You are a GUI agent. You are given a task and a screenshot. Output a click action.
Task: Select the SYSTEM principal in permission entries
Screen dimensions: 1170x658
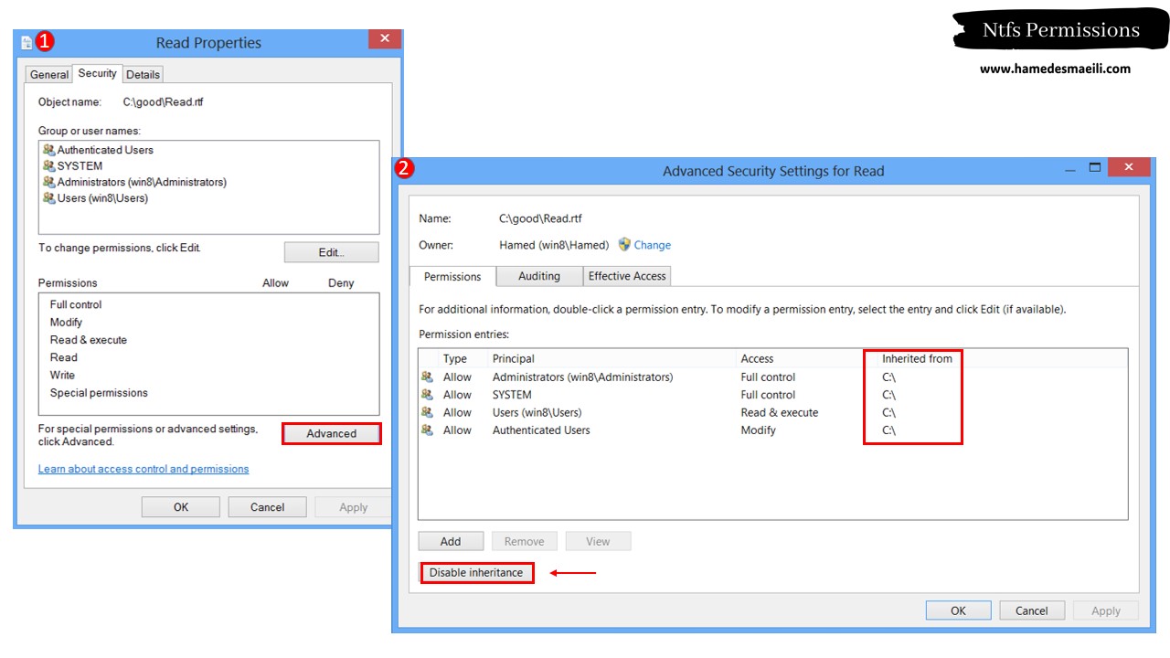(x=512, y=395)
